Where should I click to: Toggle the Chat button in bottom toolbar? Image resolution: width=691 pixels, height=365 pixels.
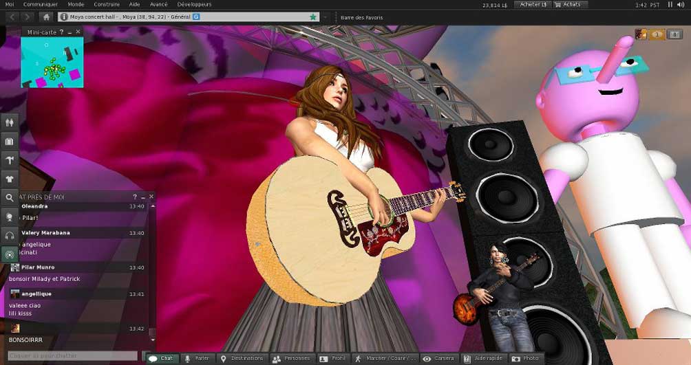coord(162,359)
